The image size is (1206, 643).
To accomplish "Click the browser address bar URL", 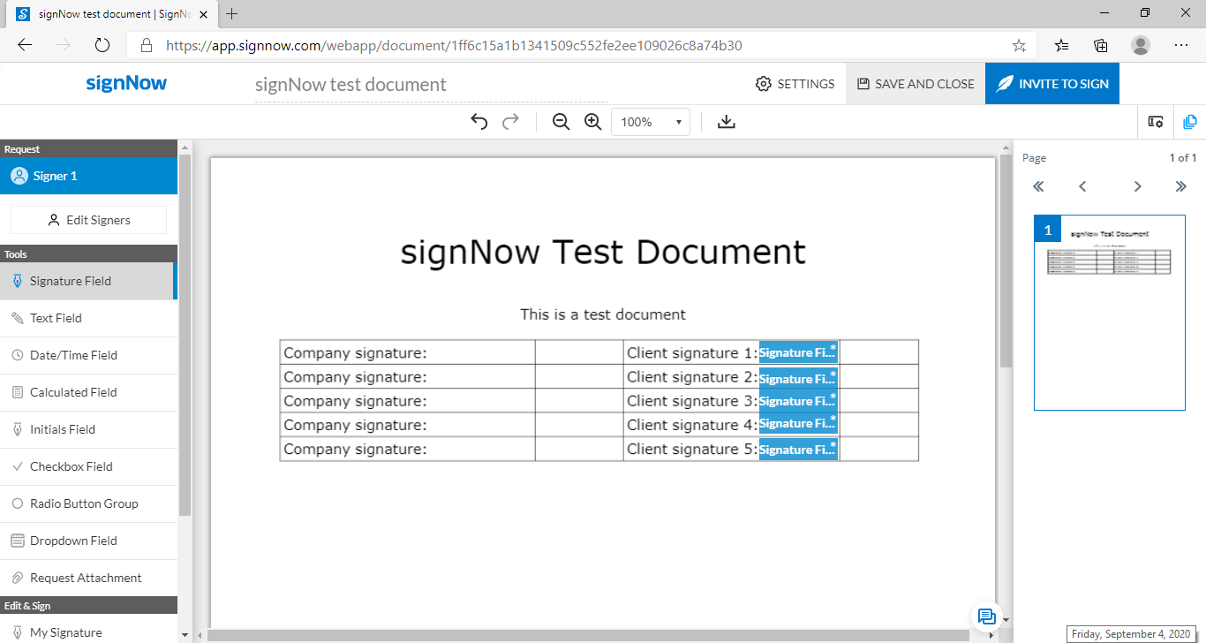I will (x=454, y=45).
